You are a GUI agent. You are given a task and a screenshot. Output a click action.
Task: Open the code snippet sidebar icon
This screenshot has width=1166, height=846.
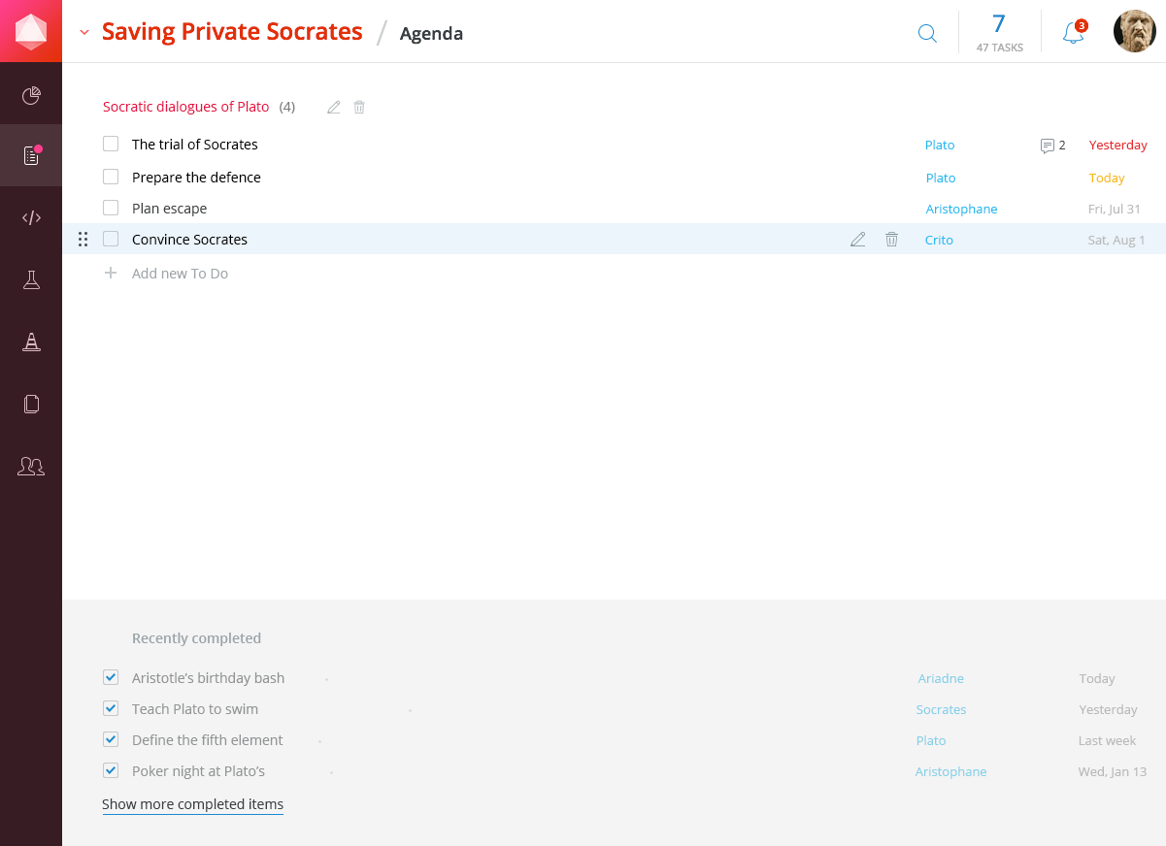point(31,217)
